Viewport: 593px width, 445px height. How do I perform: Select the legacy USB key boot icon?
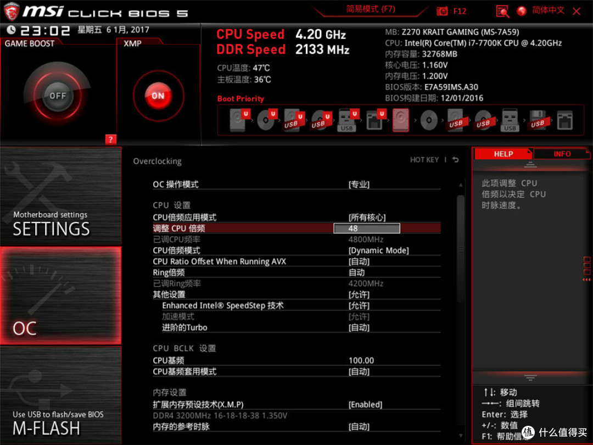pyautogui.click(x=510, y=120)
